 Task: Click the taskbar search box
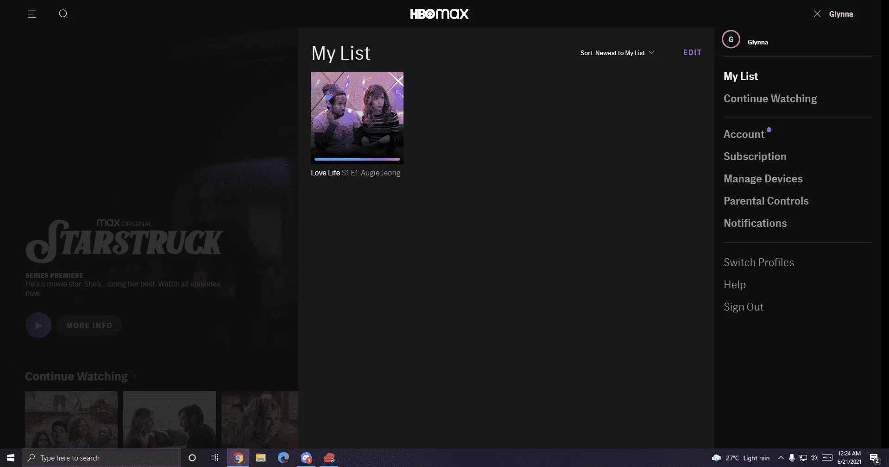[101, 458]
